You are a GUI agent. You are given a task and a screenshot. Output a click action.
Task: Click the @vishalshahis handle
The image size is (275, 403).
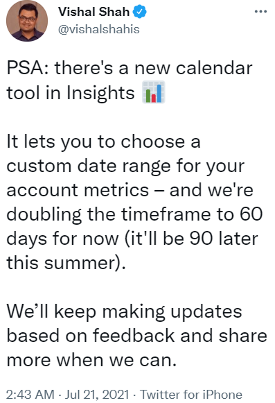(x=99, y=29)
